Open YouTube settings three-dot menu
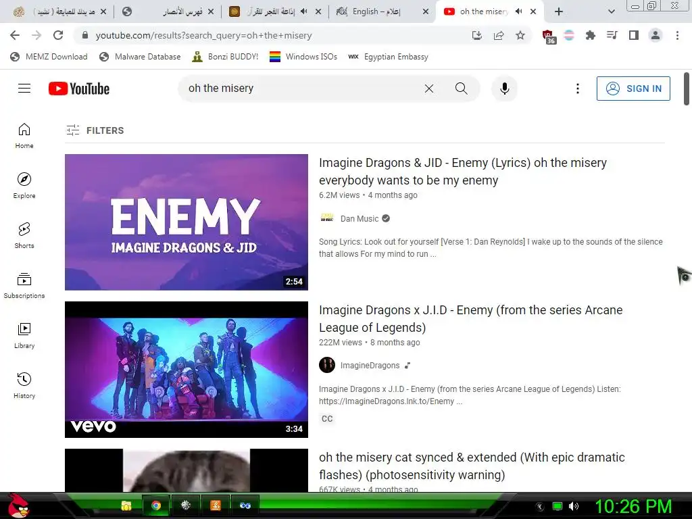This screenshot has height=519, width=692. pyautogui.click(x=577, y=89)
